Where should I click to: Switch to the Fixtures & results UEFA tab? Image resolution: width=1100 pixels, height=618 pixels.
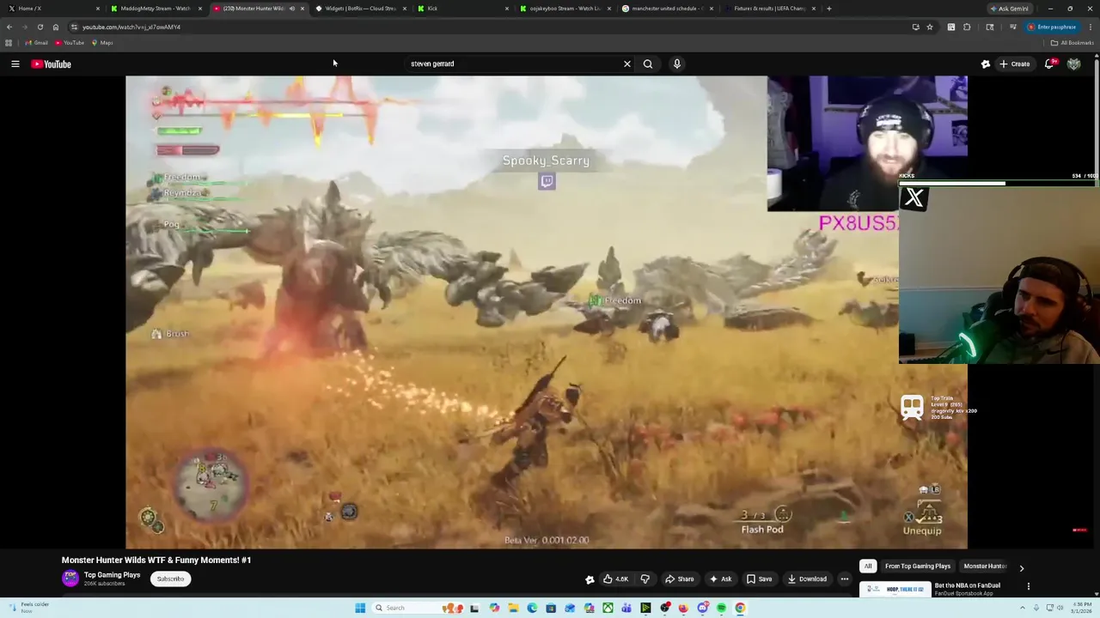770,9
